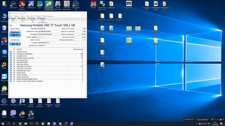Select the Critical Warning attribute row

click(x=48, y=52)
